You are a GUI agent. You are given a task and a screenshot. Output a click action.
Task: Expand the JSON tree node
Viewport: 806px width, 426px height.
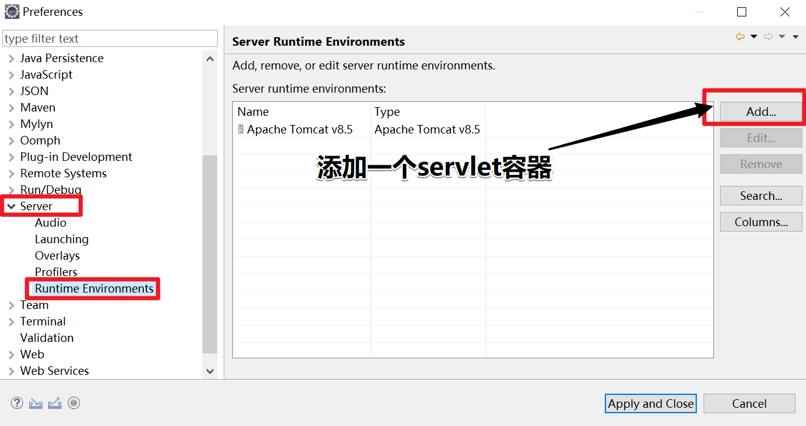click(x=12, y=91)
